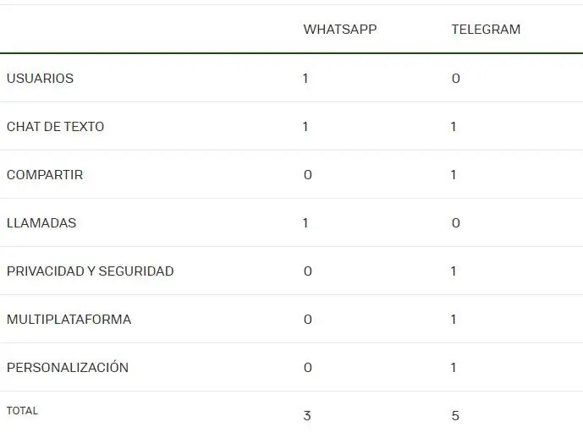Click Telegram's PERSONALIZACIÓN score

point(454,368)
